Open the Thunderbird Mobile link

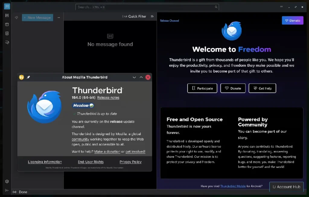(233, 186)
